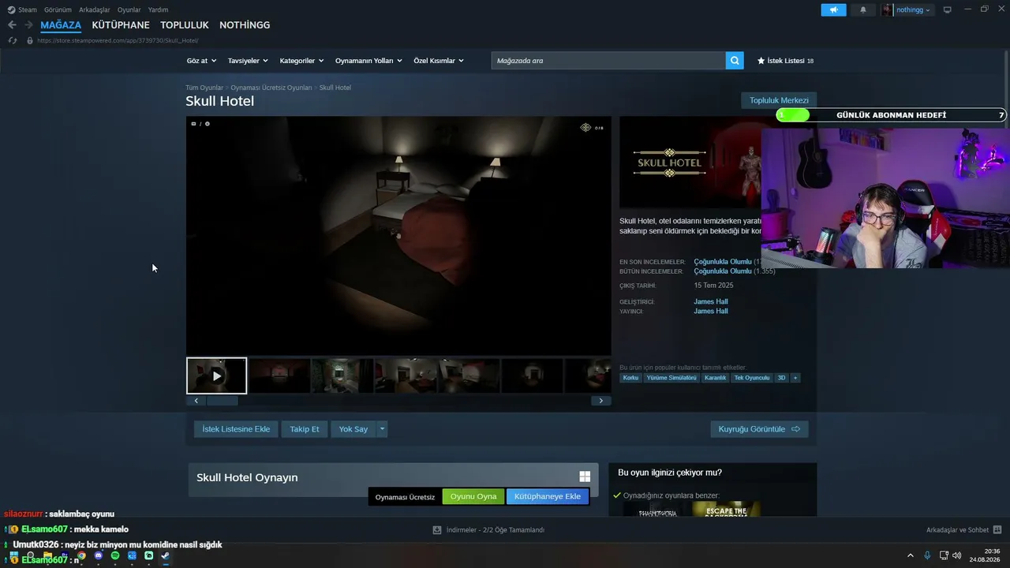The image size is (1010, 568).
Task: Open the megaphone announcements button
Action: click(x=833, y=9)
